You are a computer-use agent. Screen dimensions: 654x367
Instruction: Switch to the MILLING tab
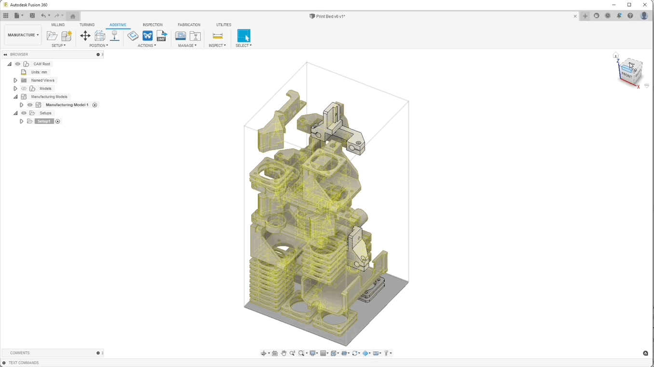click(58, 25)
